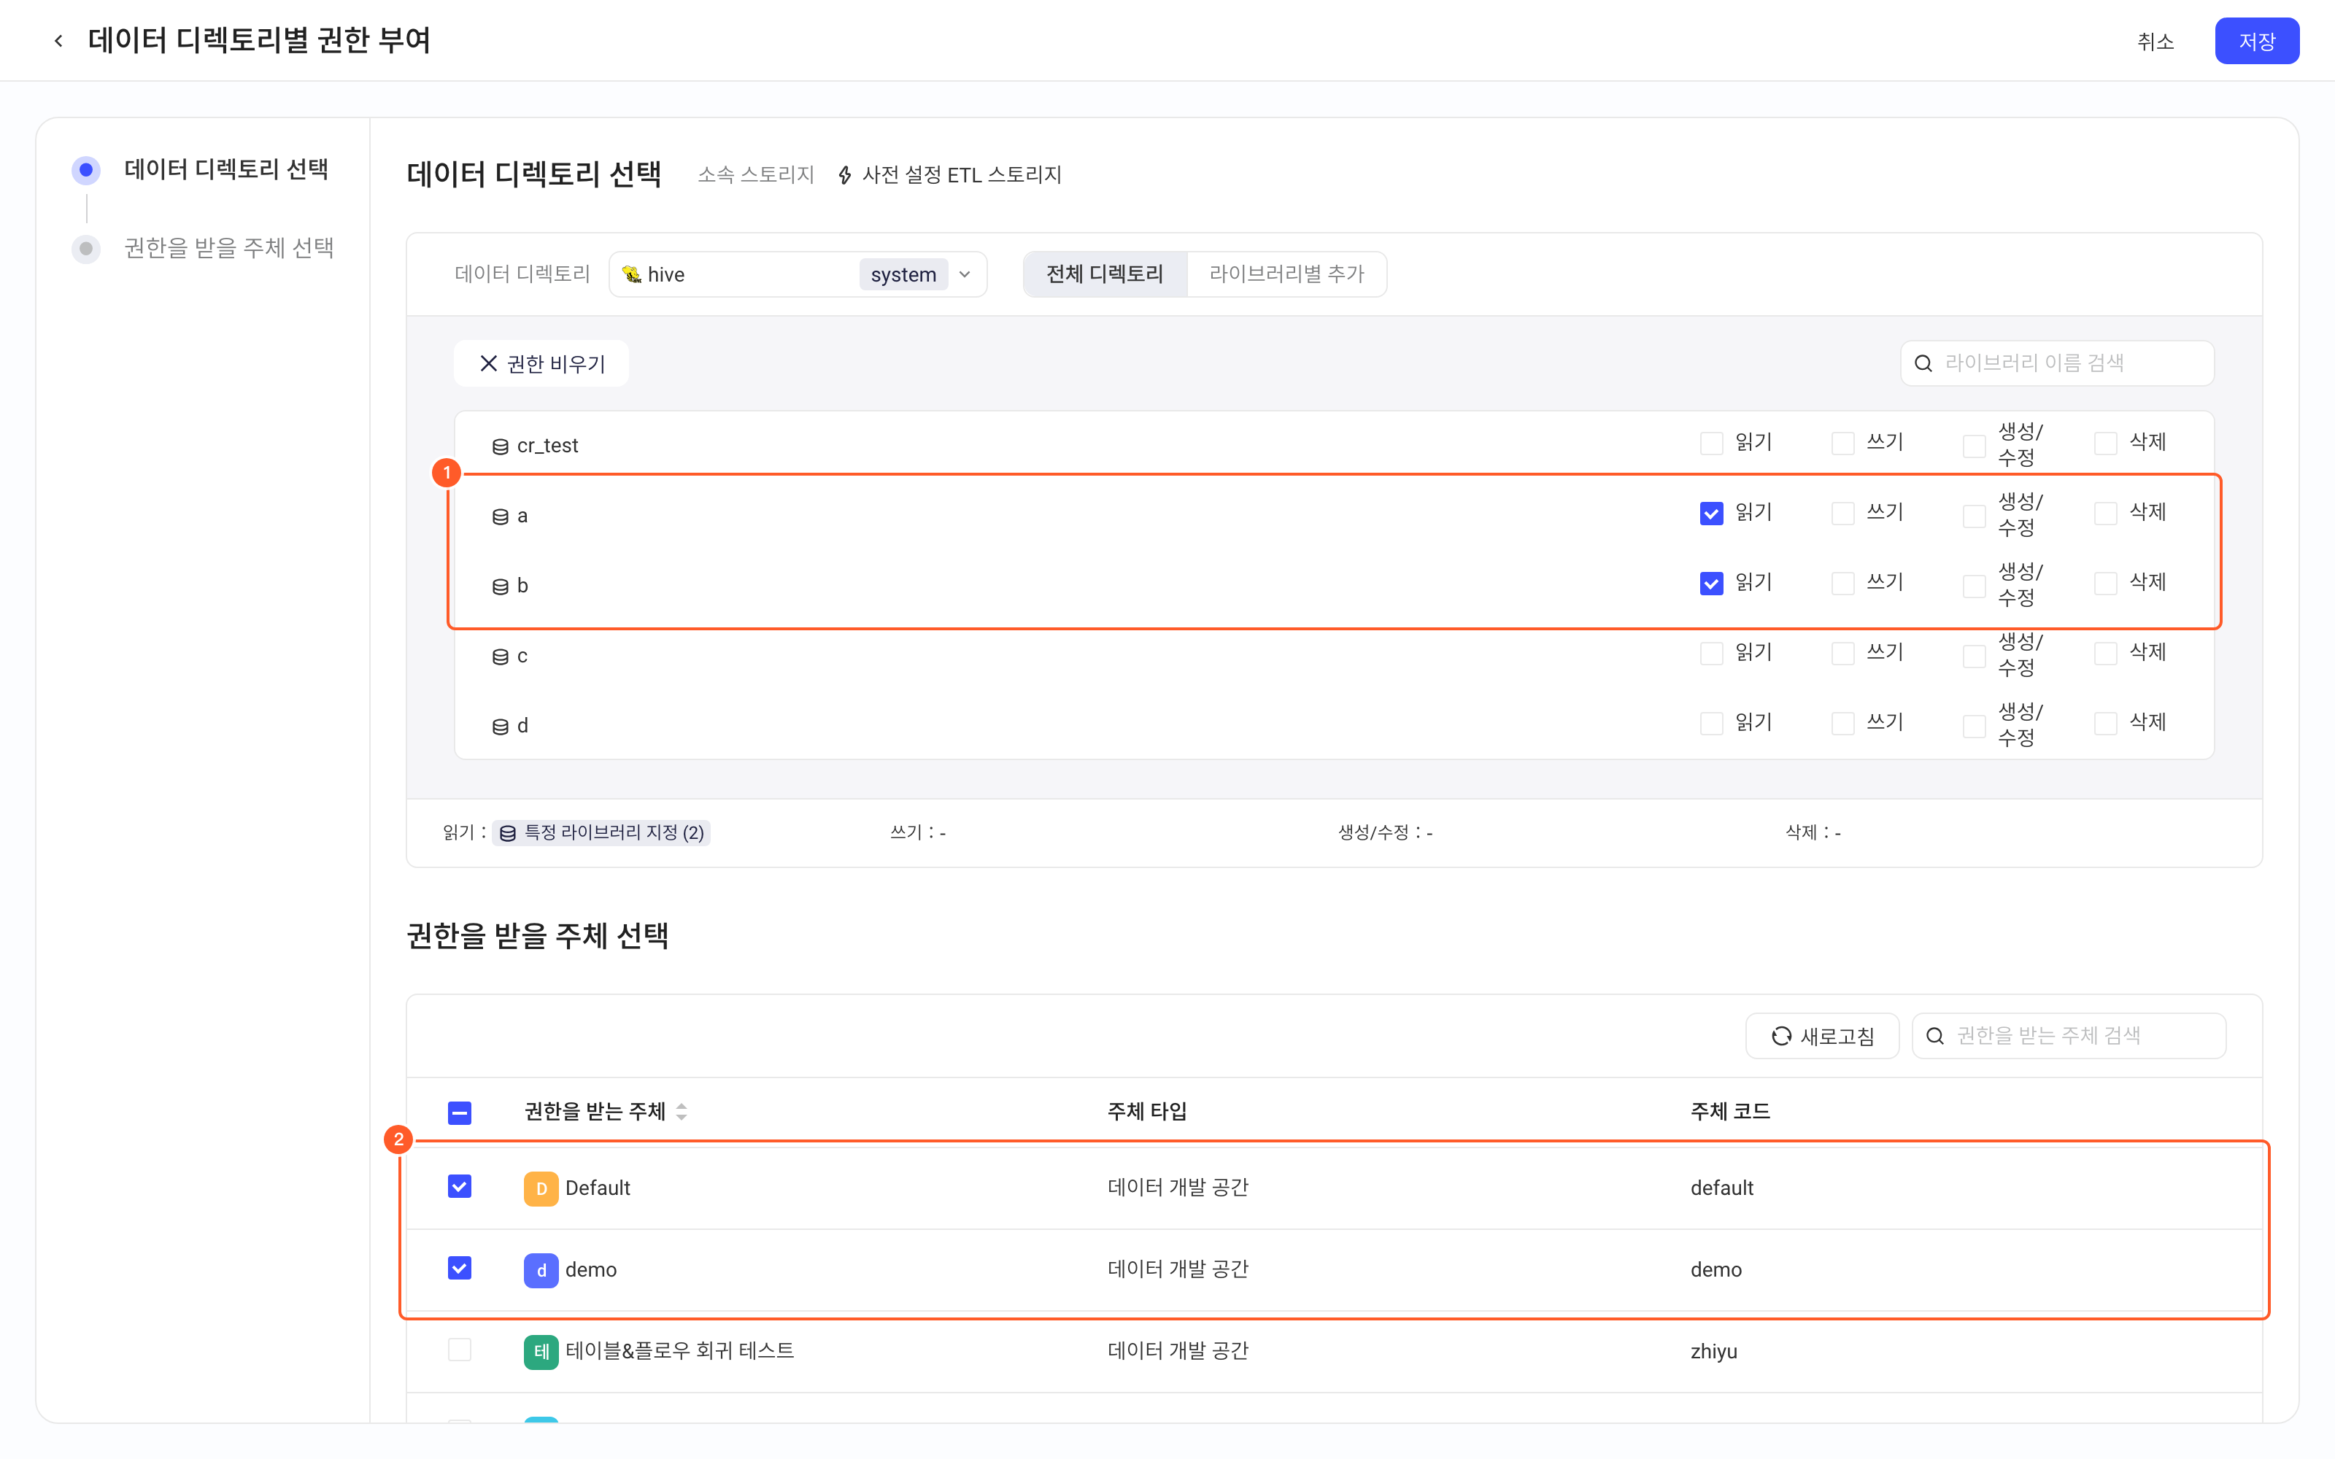
Task: Check 쓰기 for library cr_test
Action: (1842, 443)
